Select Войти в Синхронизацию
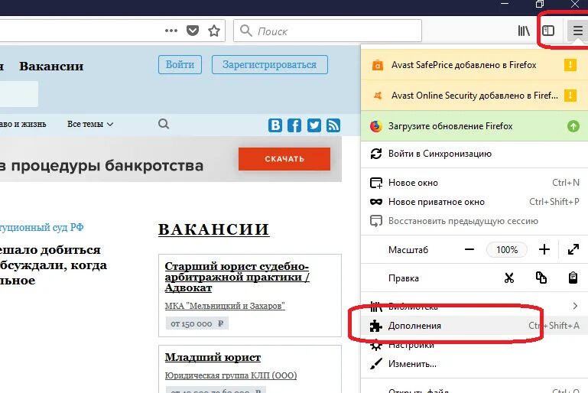Image resolution: width=588 pixels, height=393 pixels. pos(474,154)
